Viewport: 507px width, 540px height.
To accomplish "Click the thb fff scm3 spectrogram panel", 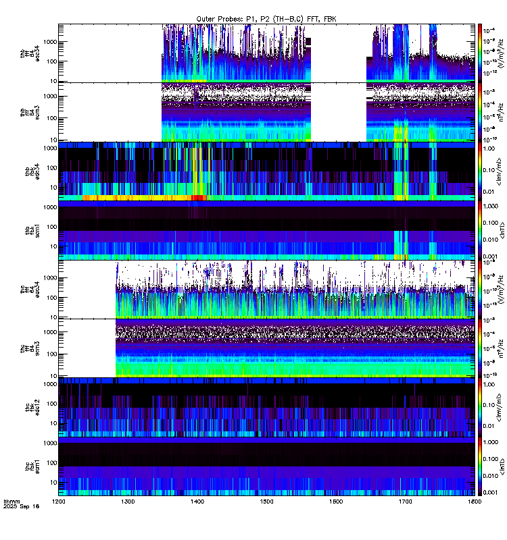I will point(266,112).
